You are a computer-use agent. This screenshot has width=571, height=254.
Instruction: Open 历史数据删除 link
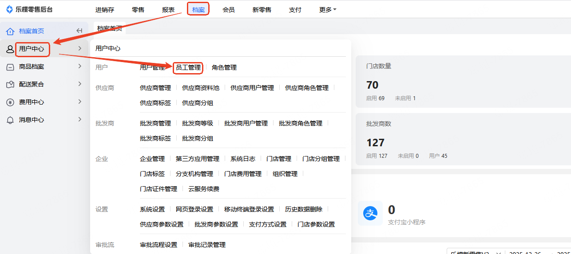(x=304, y=209)
